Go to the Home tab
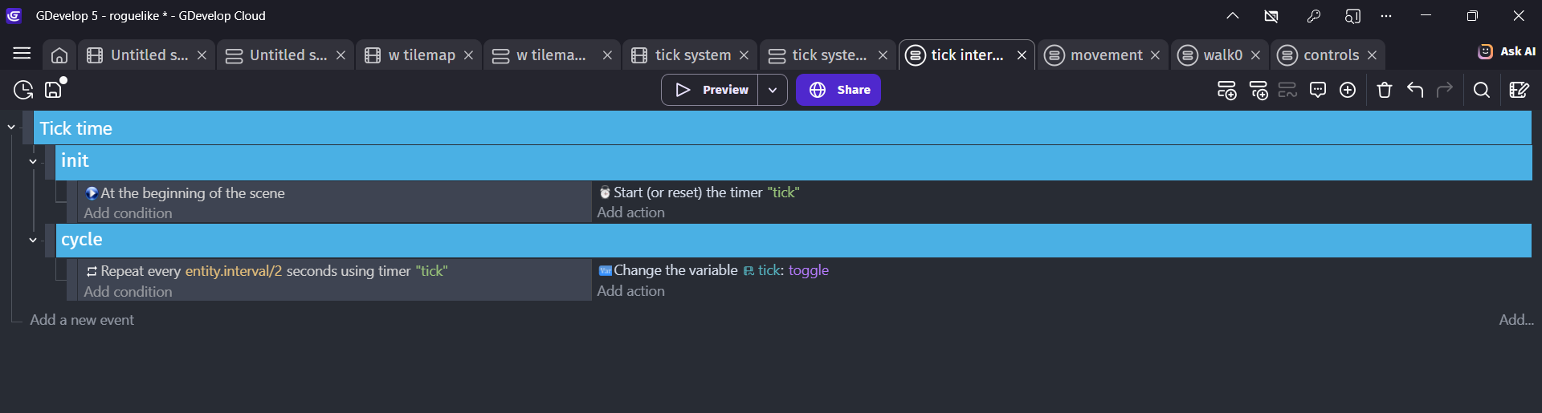The height and width of the screenshot is (413, 1542). (x=59, y=55)
